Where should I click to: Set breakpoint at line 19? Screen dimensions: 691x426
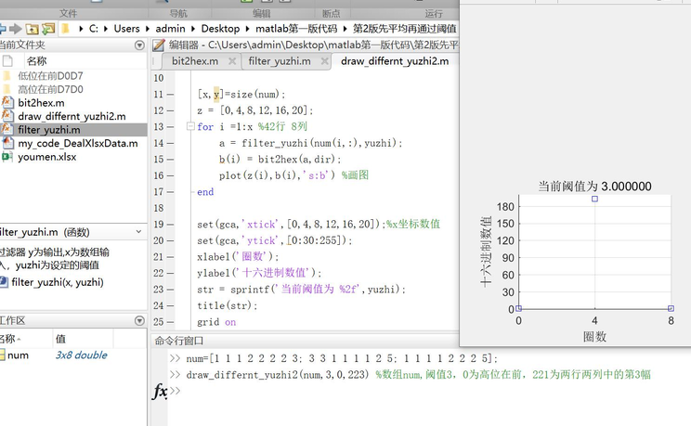170,225
